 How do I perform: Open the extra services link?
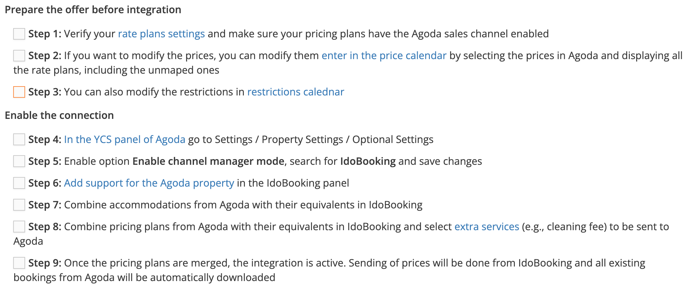tap(487, 227)
